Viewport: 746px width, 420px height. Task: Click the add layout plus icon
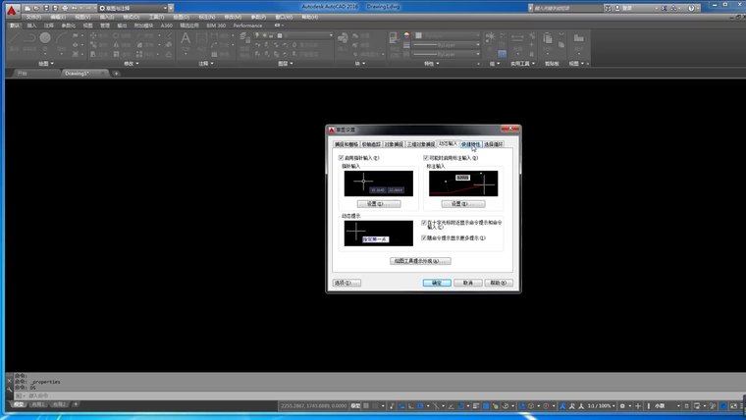77,404
